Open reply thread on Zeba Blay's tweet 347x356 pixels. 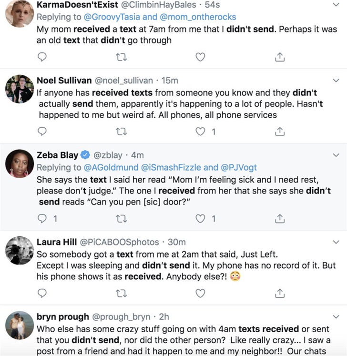[x=42, y=219]
